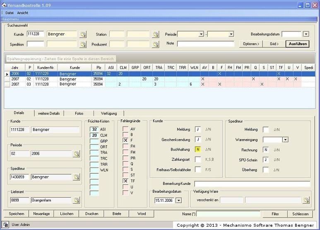Click the Word button

(142, 214)
